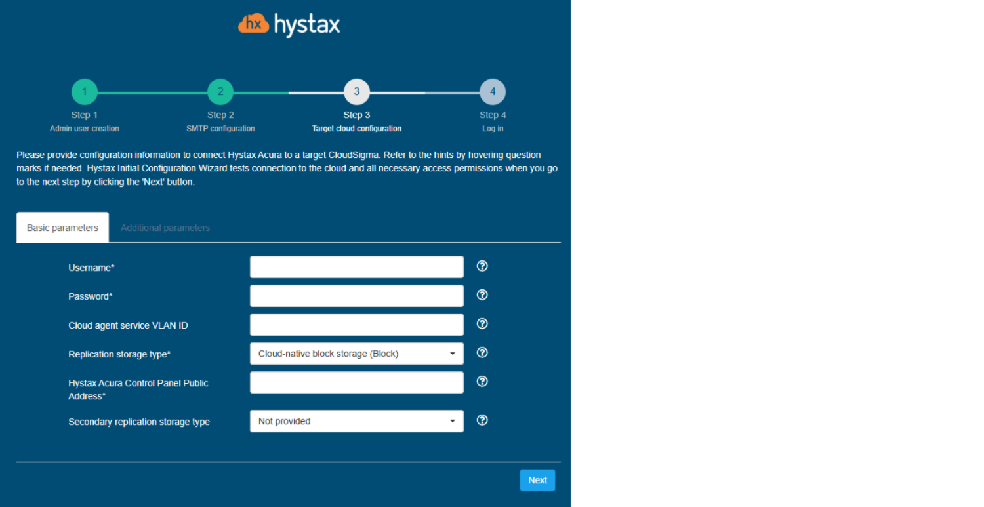984x507 pixels.
Task: Click the 'Log in' step label
Action: (493, 129)
